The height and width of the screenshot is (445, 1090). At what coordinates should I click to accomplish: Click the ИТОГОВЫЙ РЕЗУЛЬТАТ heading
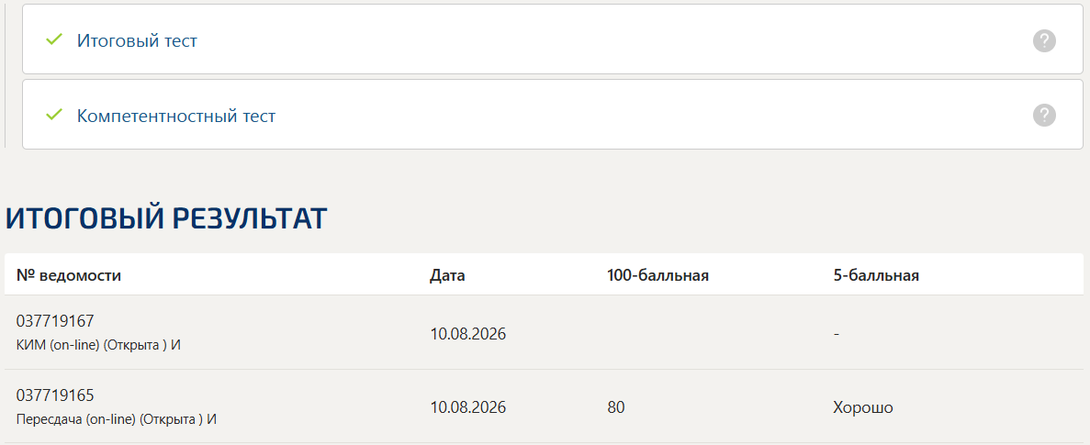tap(166, 218)
